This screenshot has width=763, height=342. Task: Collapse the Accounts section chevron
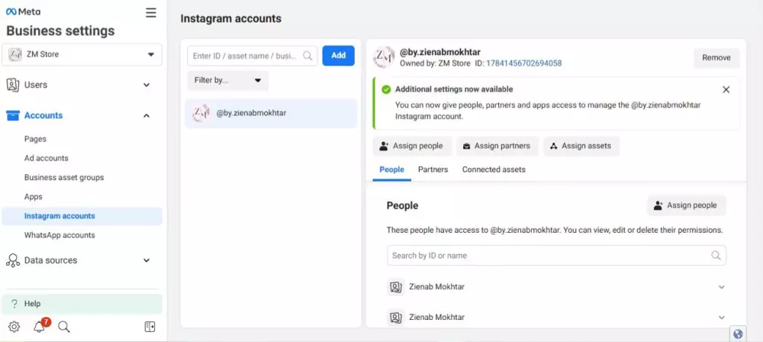coord(146,115)
